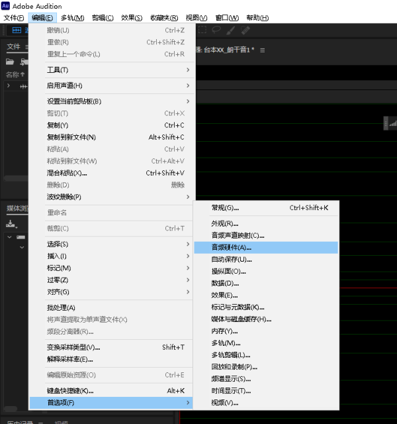Click the open file folder icon

[10, 62]
